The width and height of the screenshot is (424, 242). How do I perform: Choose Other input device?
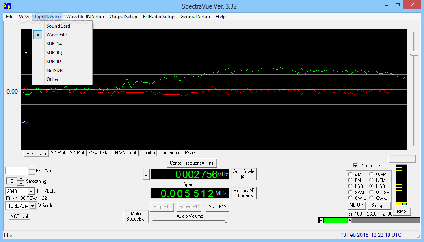click(63, 79)
